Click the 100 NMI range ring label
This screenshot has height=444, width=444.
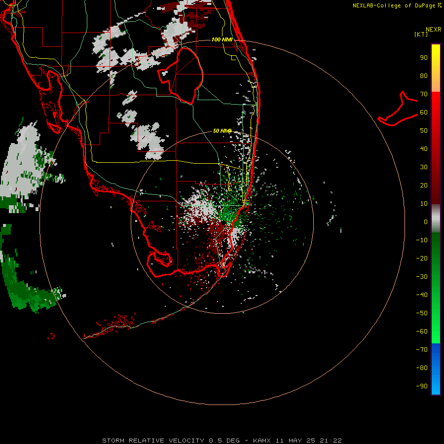(x=222, y=39)
